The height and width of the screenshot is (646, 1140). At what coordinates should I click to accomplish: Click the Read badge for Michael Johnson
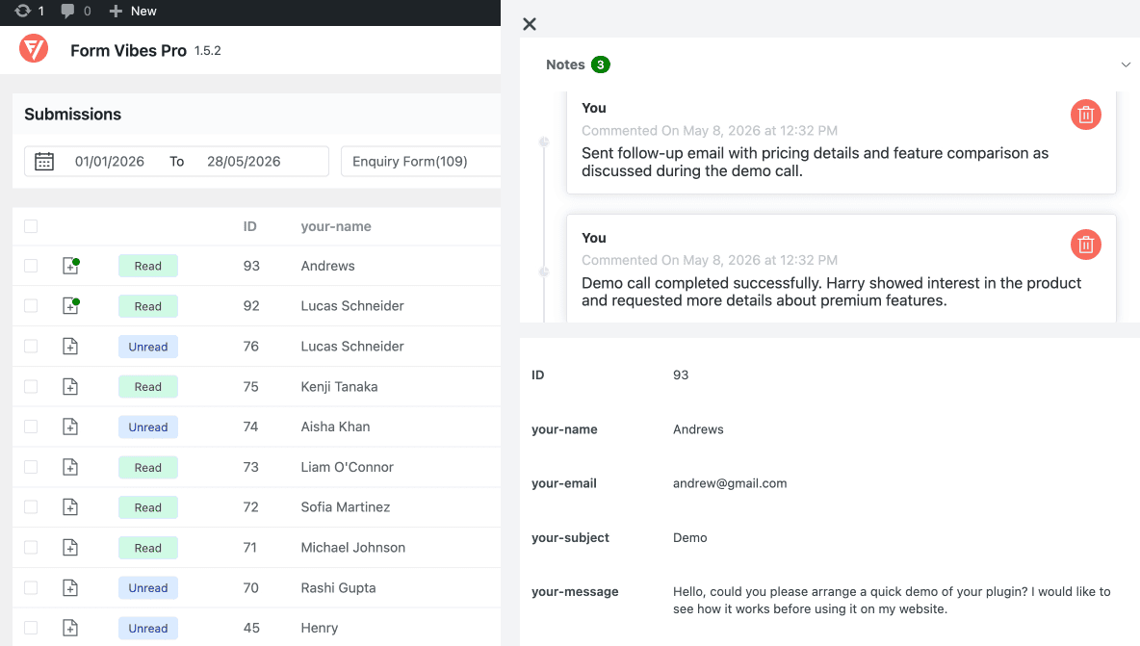click(148, 547)
